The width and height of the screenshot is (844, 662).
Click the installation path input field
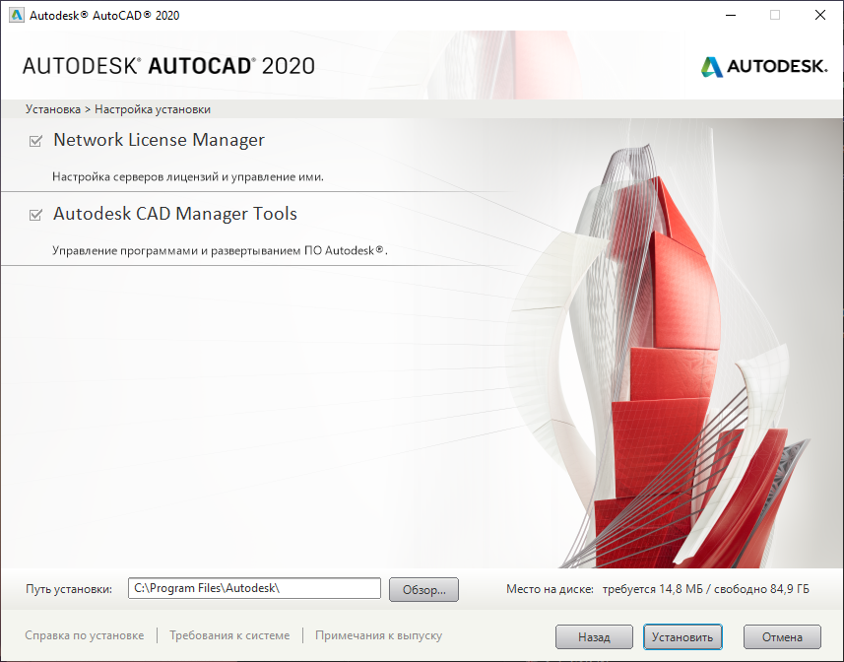tap(254, 588)
